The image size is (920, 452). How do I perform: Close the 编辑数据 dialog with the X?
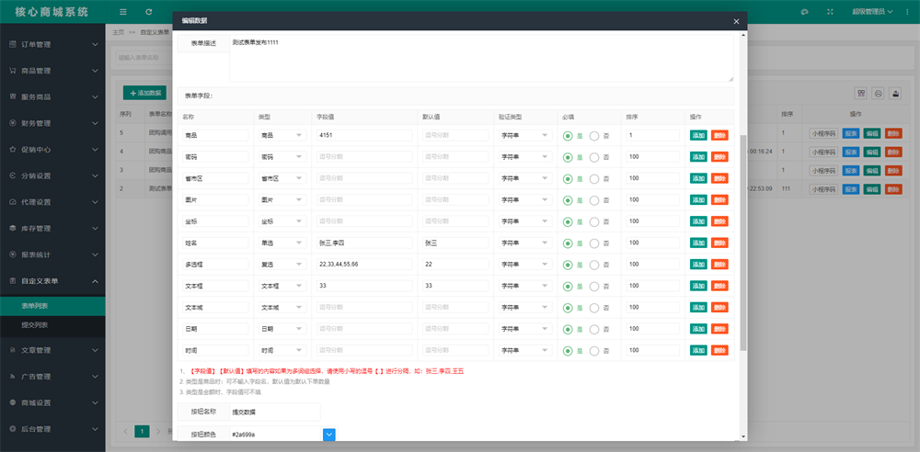click(736, 21)
